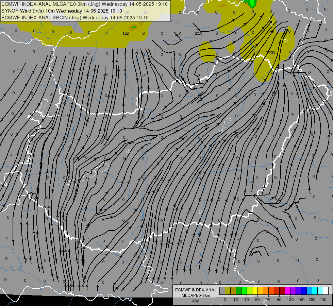Click the legend tick label 400
The image size is (333, 306).
click(x=323, y=300)
